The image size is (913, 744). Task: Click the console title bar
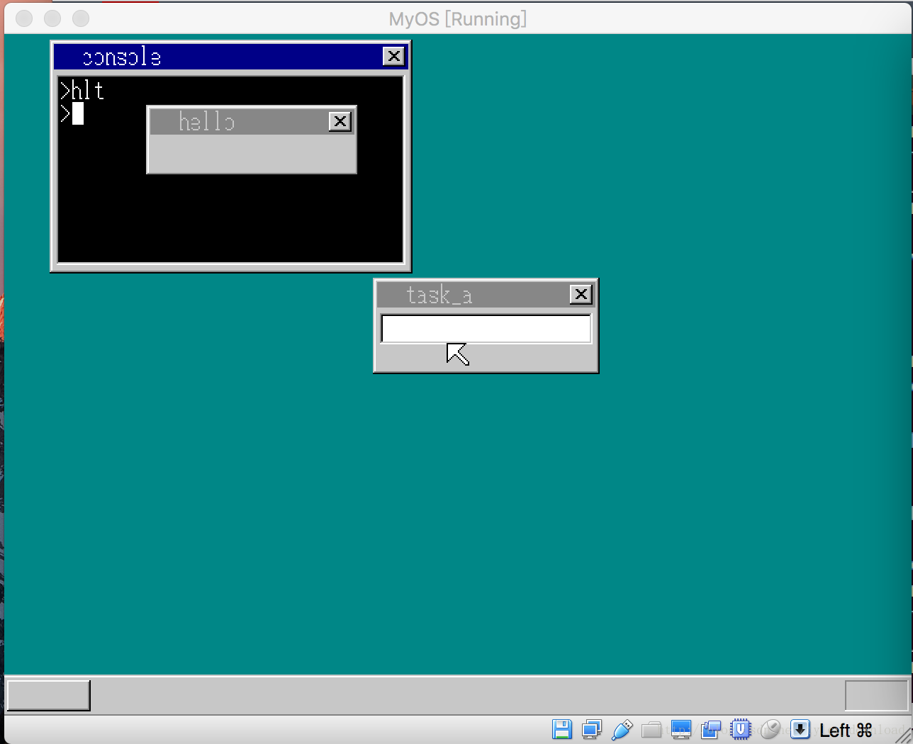[231, 57]
